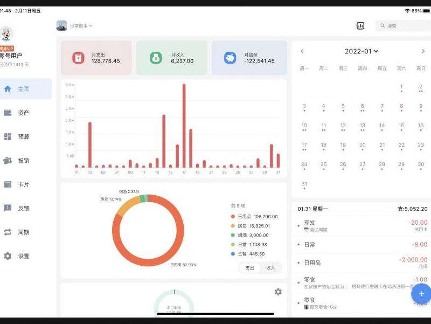This screenshot has width=431, height=324.
Task: Open the statistics chart icon in top bar
Action: click(360, 26)
